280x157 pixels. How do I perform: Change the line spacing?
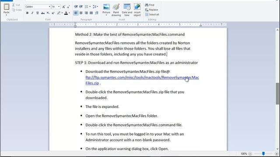[94, 7]
